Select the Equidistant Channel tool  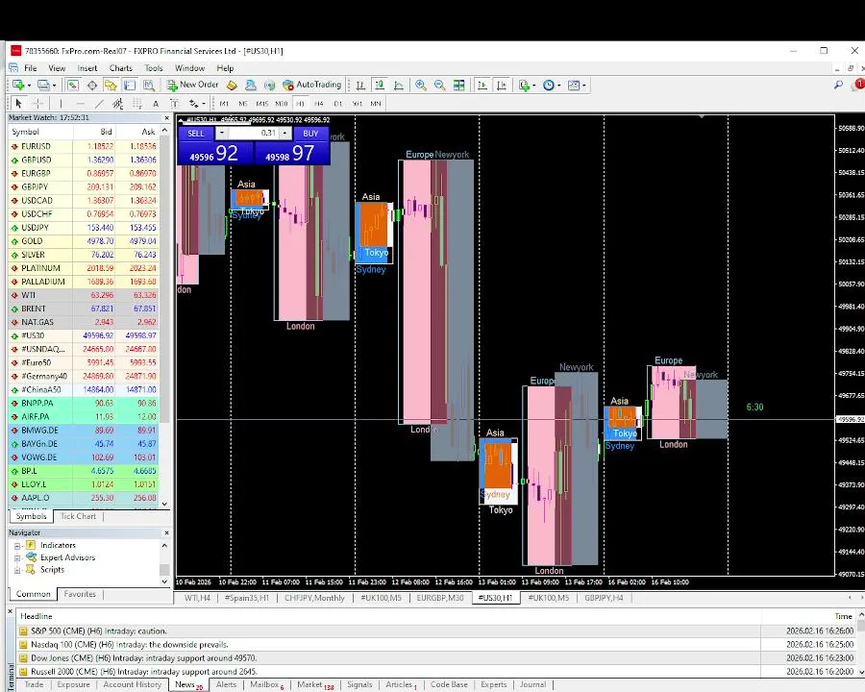[117, 103]
